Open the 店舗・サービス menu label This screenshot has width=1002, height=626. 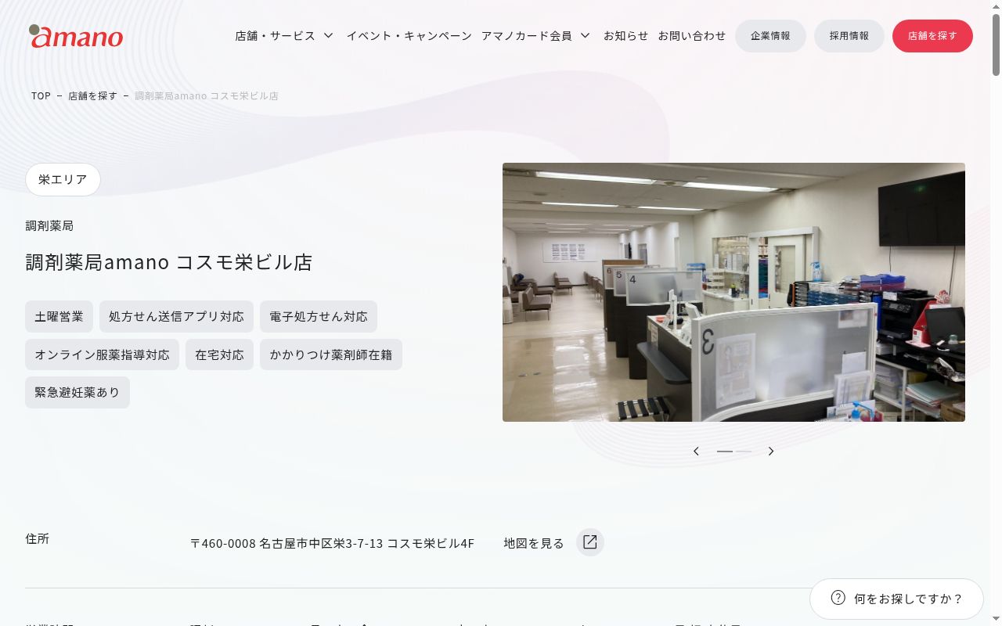tap(276, 36)
